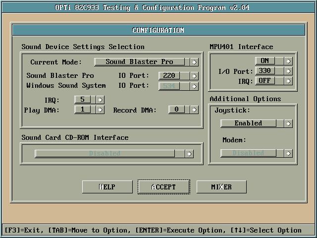This screenshot has height=238, width=317.
Task: Open the MPU401 IRQ OFF dropdown arrow
Action: pyautogui.click(x=288, y=81)
